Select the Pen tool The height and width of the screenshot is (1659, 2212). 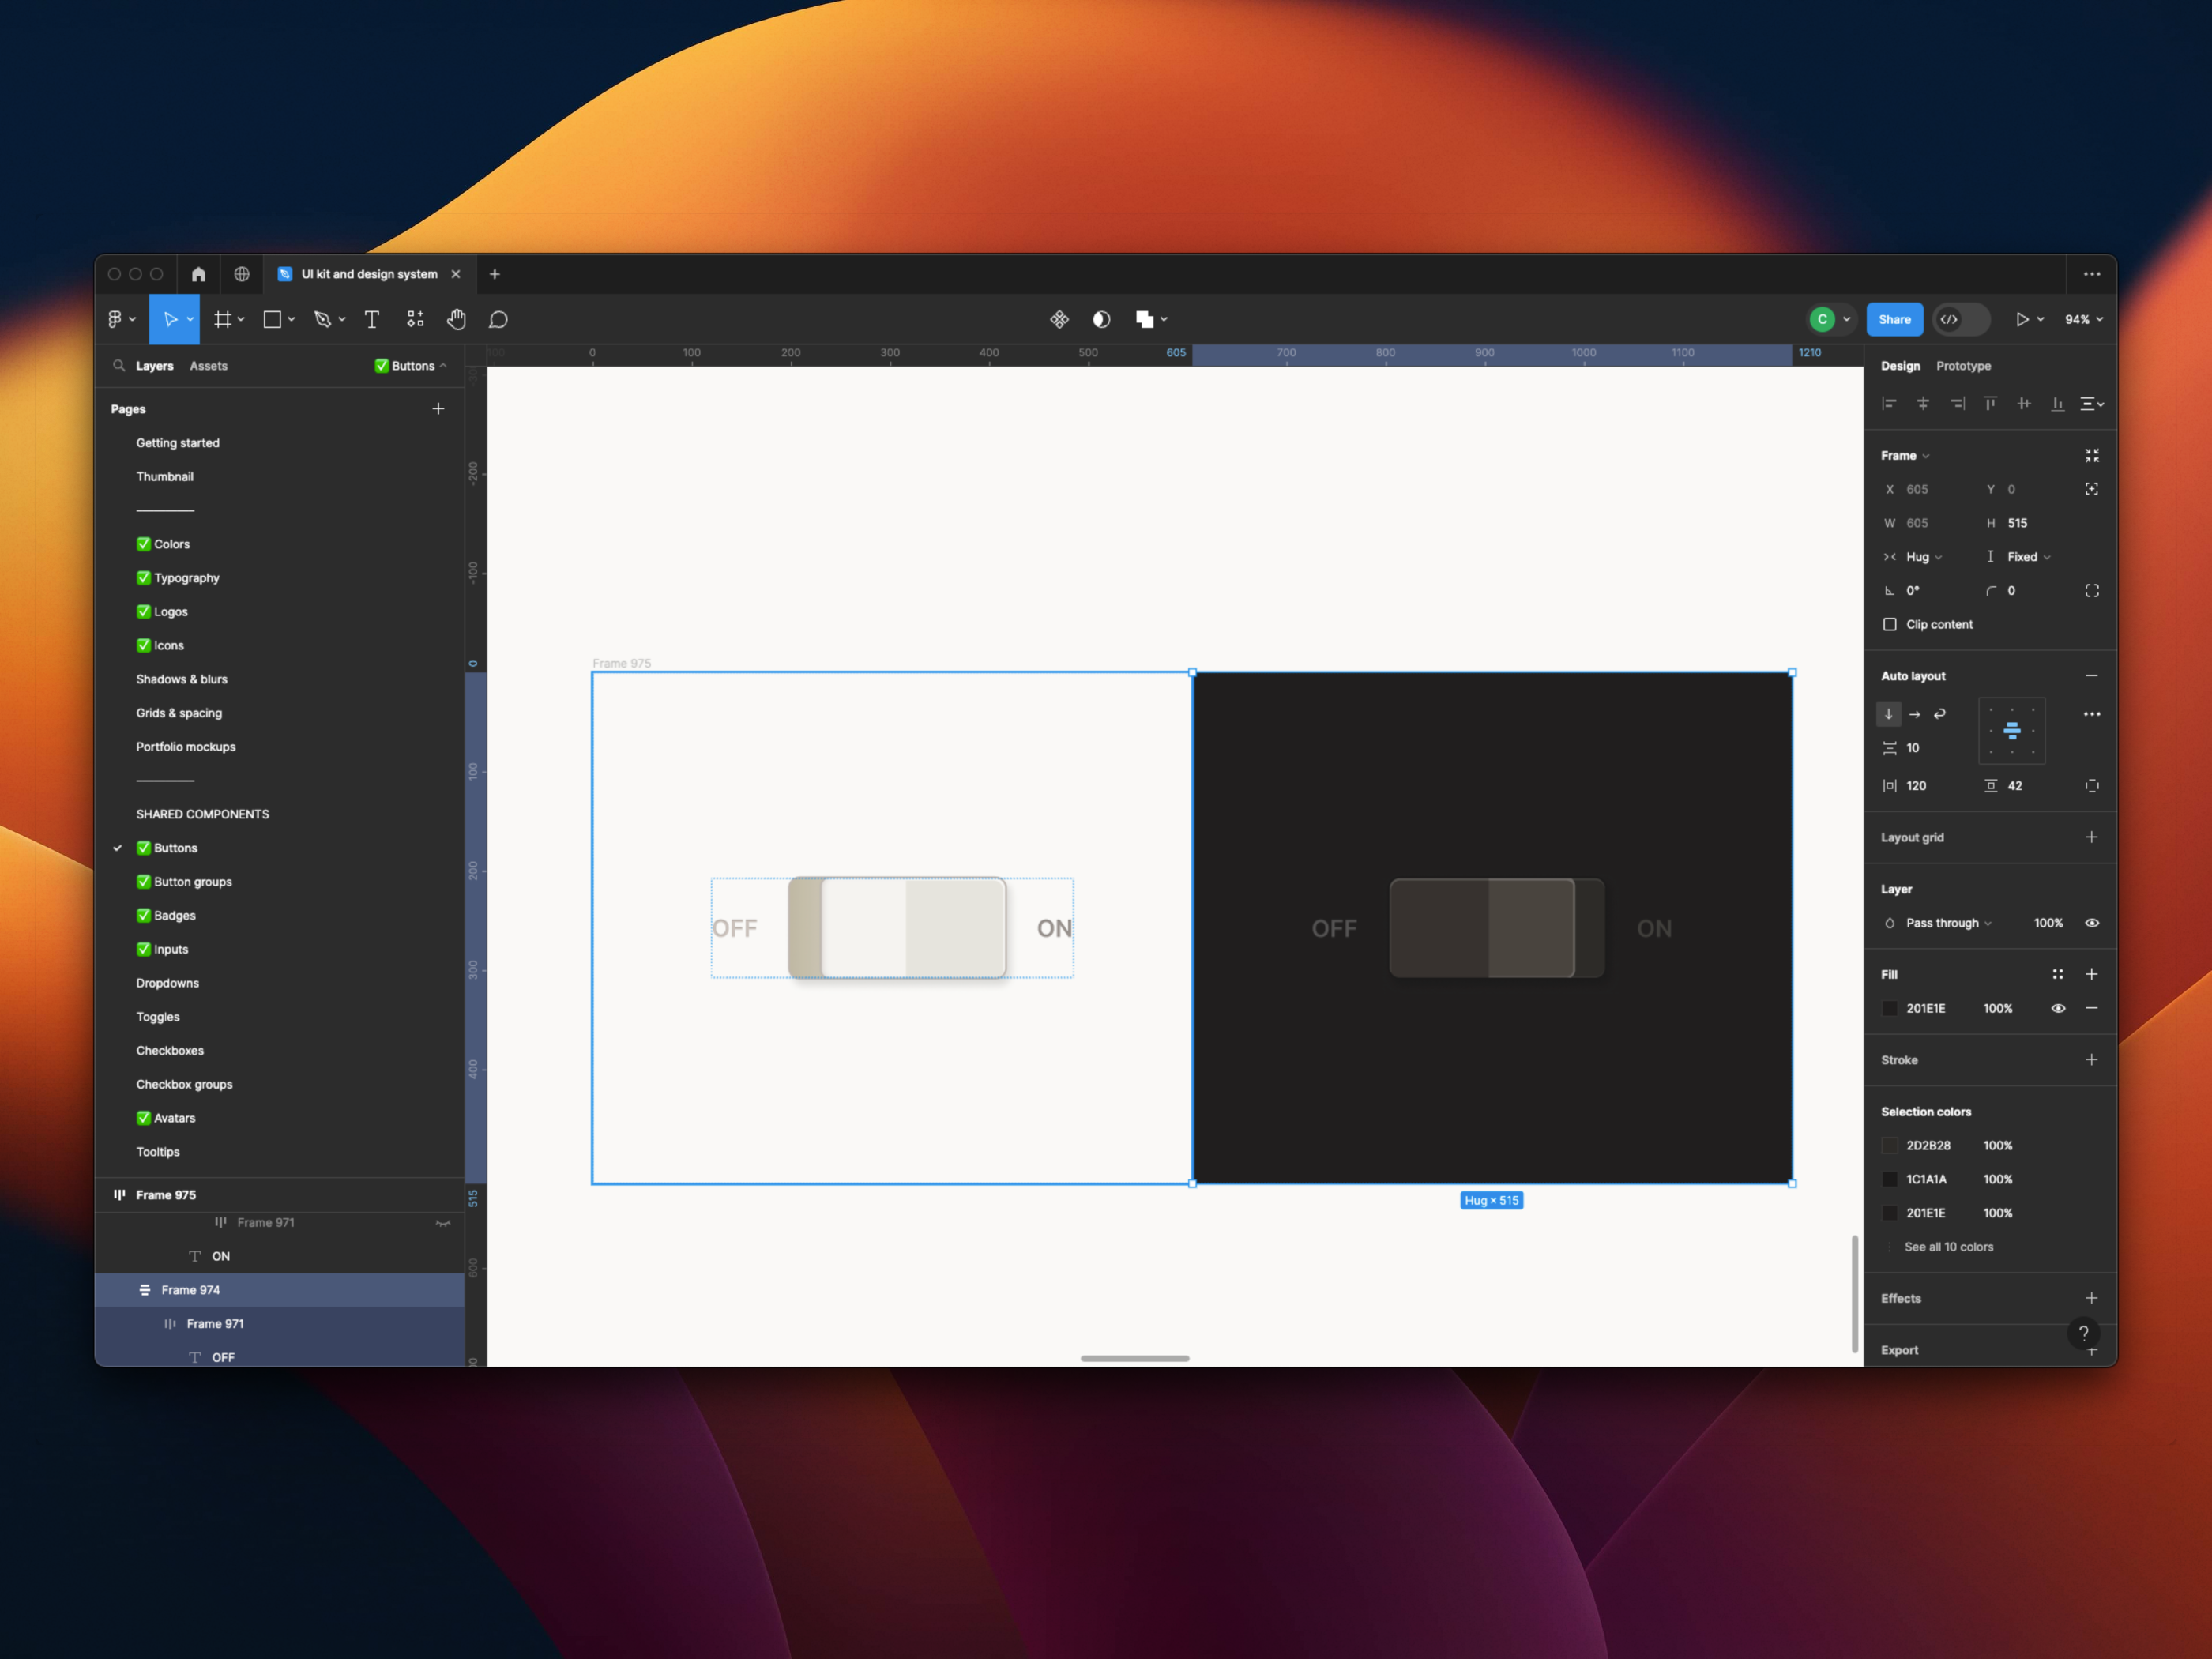pyautogui.click(x=322, y=319)
